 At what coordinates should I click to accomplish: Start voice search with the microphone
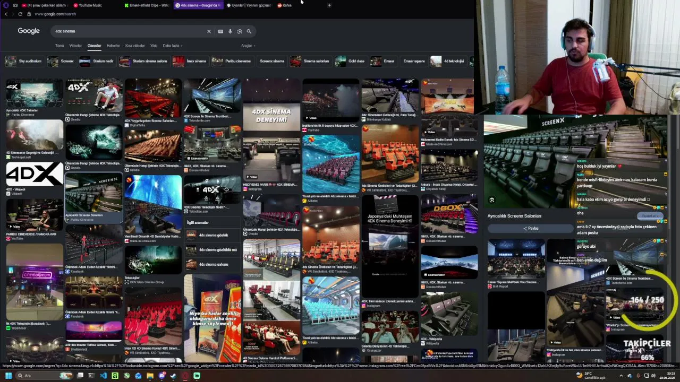pos(230,31)
